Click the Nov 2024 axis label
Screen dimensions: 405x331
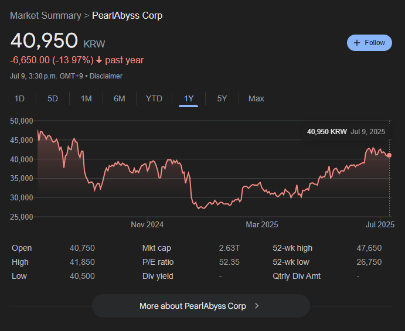point(147,224)
